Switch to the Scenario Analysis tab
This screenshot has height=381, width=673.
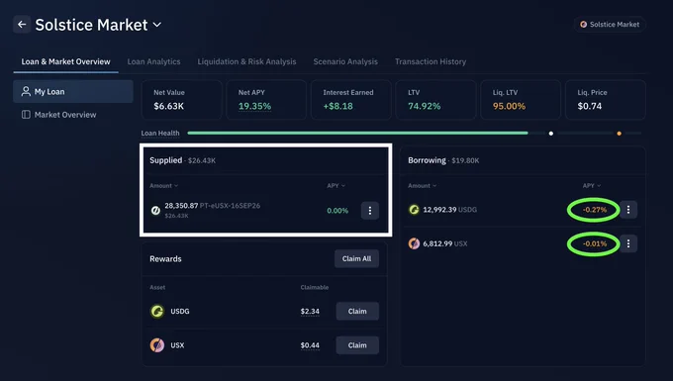coord(345,61)
